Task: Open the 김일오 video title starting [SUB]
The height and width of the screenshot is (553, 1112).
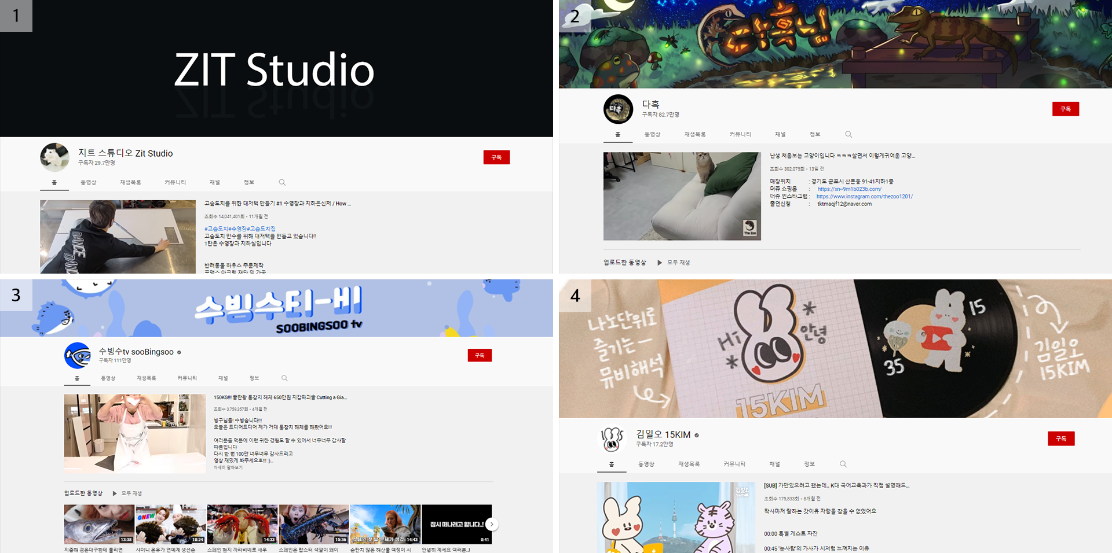Action: click(837, 485)
